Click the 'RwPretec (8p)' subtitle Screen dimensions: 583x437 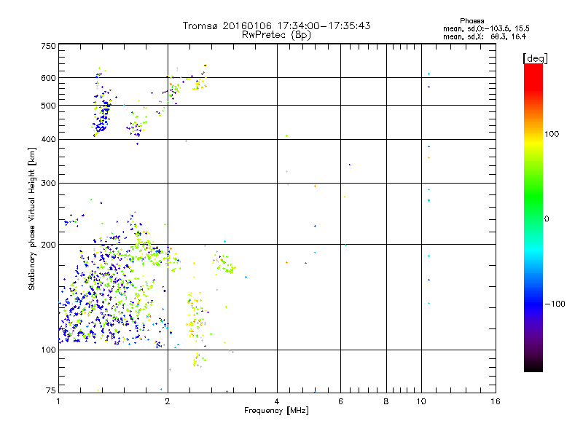(x=276, y=35)
